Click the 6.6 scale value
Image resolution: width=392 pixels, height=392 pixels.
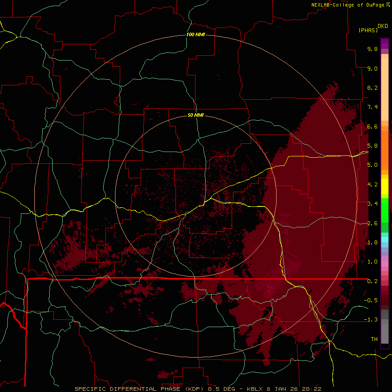coord(372,126)
